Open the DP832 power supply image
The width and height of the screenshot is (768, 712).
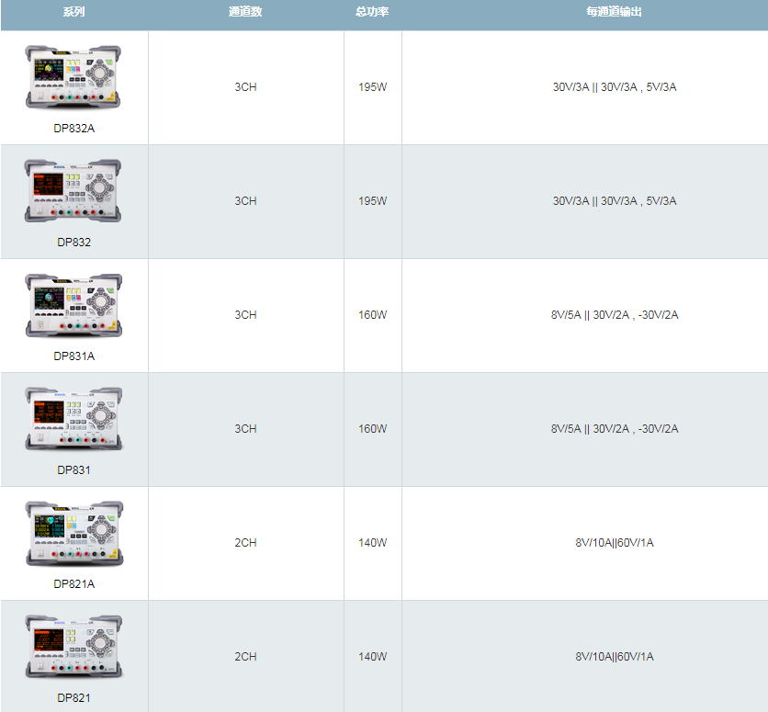pyautogui.click(x=73, y=191)
